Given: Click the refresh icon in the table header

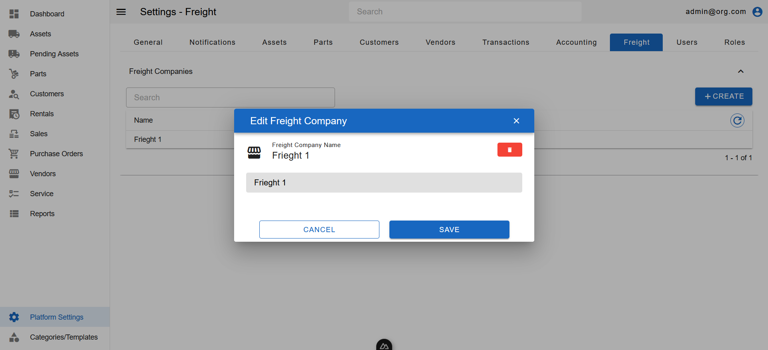Looking at the screenshot, I should click(x=737, y=120).
